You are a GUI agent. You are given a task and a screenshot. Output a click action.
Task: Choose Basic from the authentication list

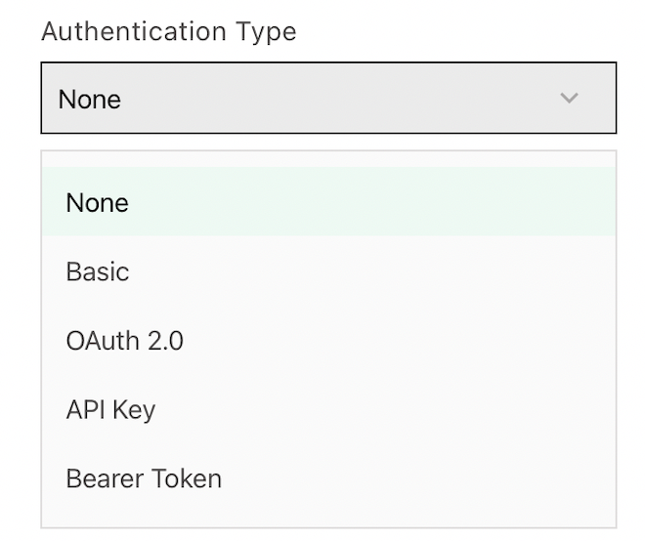[328, 271]
